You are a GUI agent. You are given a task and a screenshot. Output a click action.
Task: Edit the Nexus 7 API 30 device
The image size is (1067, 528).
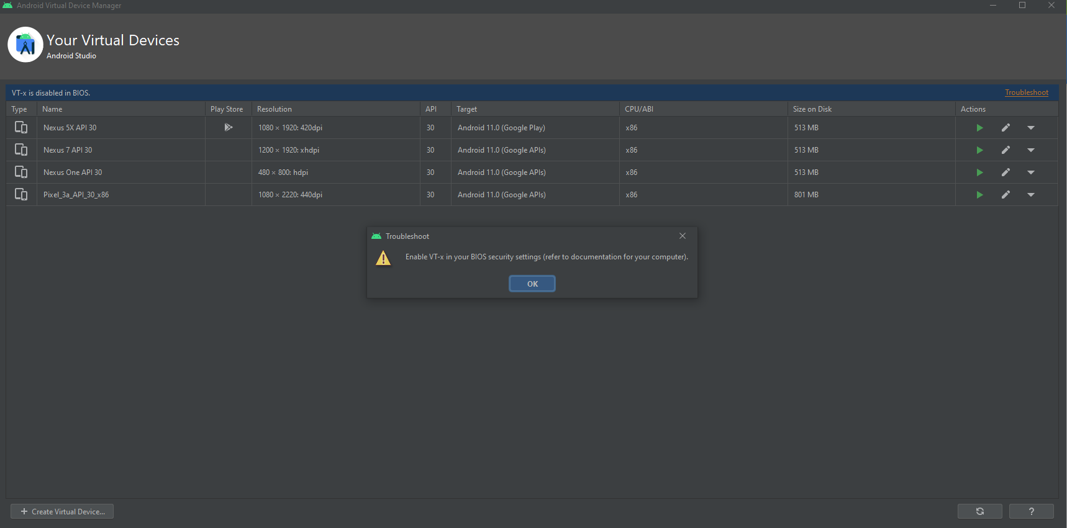[1006, 150]
